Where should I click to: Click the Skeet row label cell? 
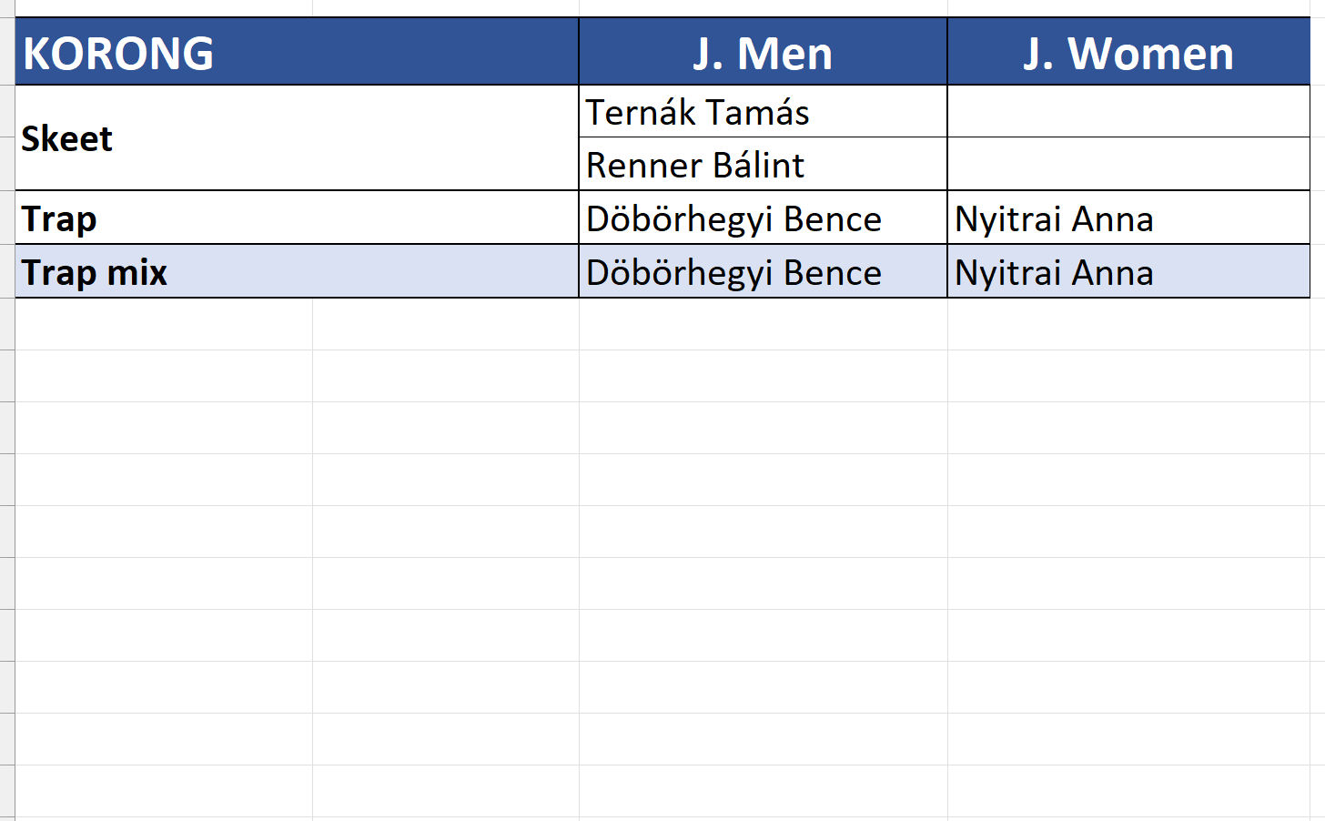pos(297,138)
